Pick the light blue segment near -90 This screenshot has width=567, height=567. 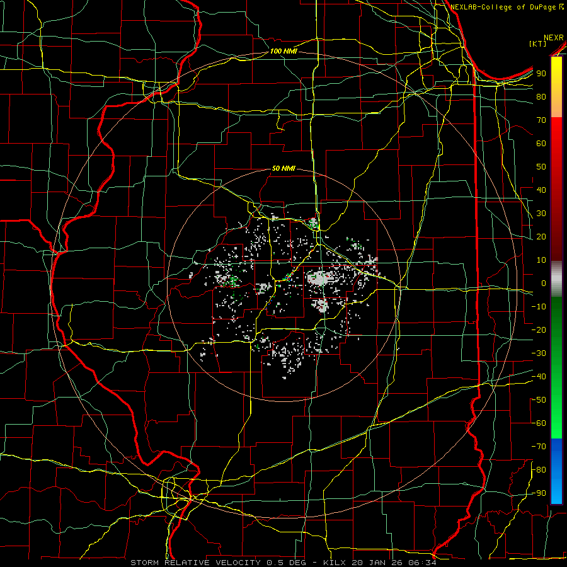[x=556, y=492]
